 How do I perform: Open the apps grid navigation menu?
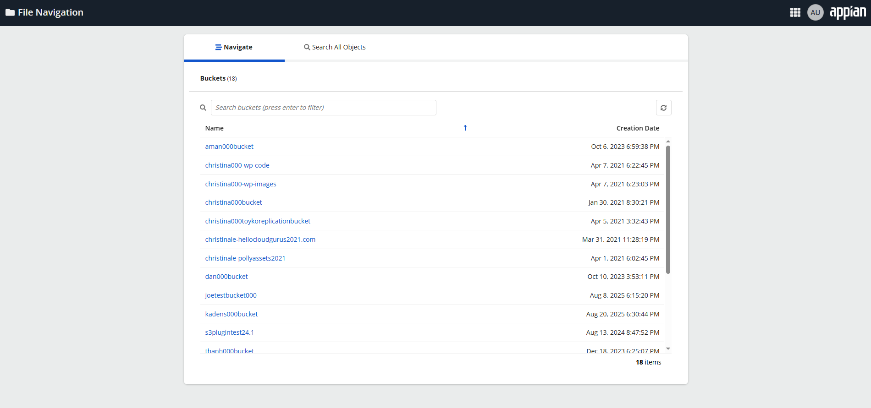[x=795, y=13]
